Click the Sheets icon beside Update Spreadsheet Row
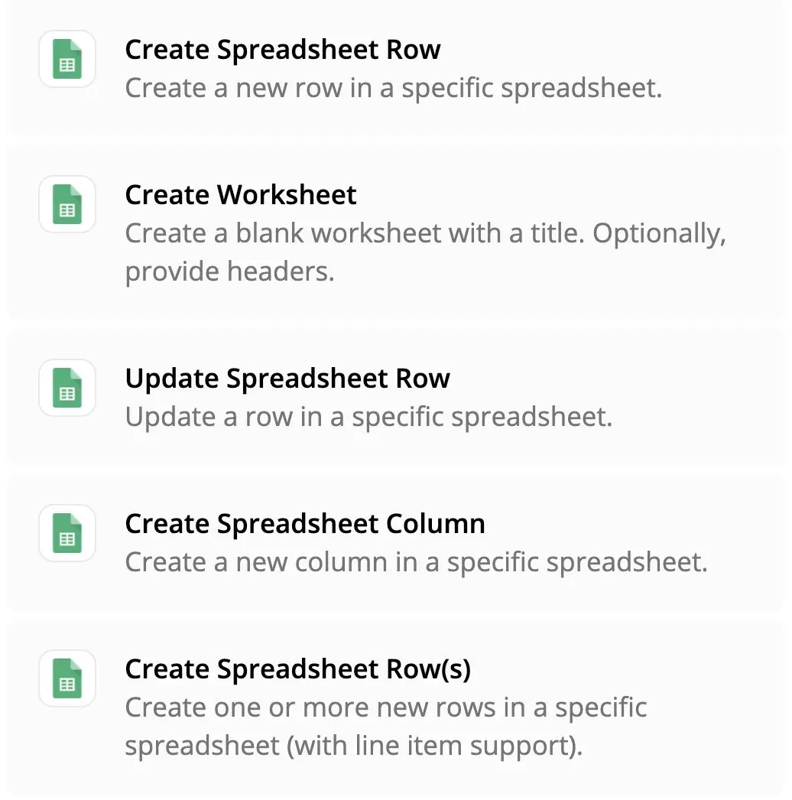This screenshot has width=792, height=800. click(67, 388)
